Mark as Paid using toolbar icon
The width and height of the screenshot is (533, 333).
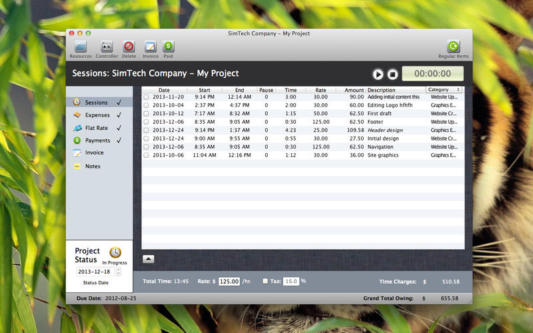[x=169, y=47]
